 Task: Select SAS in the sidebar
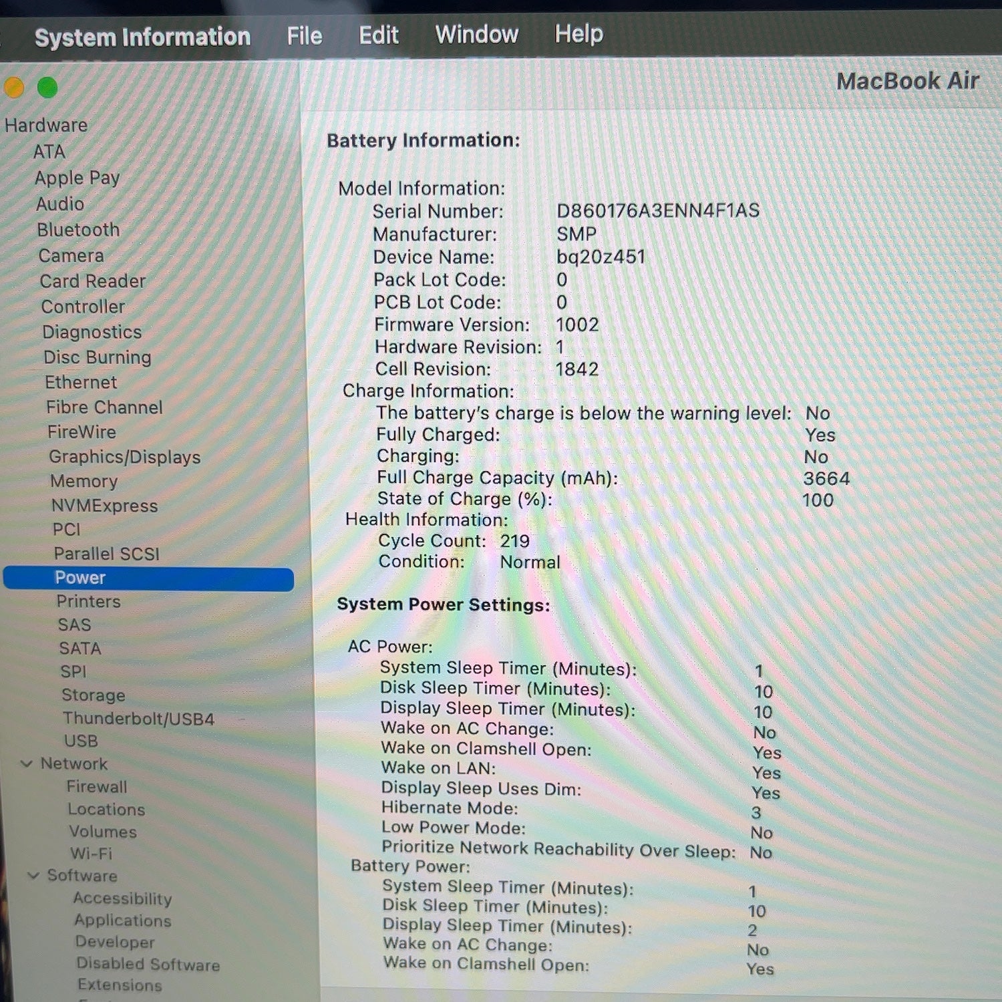pos(75,625)
